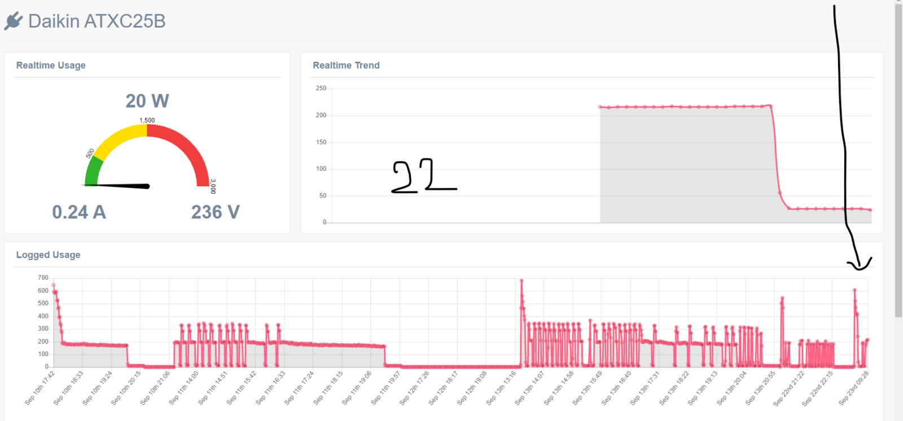Click the Sep 23rd 09:28 axis label
The image size is (903, 421).
853,388
